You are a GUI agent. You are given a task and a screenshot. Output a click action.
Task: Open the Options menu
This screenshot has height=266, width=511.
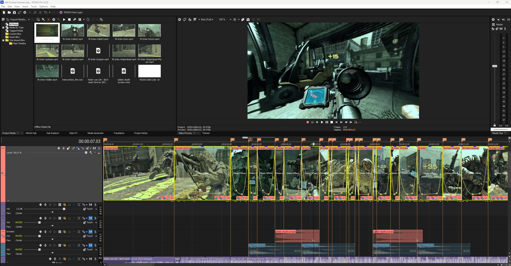(x=44, y=6)
